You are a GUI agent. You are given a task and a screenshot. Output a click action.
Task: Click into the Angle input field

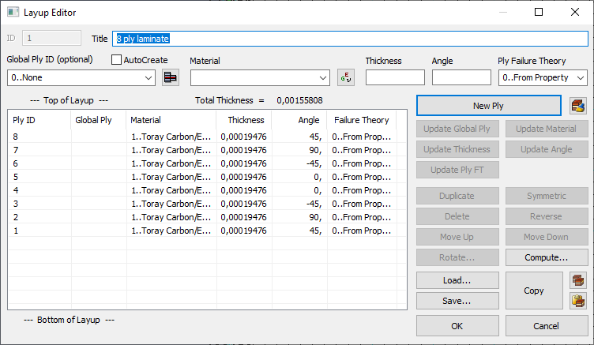(461, 77)
